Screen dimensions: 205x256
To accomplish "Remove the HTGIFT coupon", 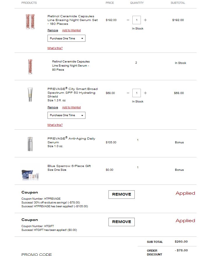I will (x=122, y=222).
